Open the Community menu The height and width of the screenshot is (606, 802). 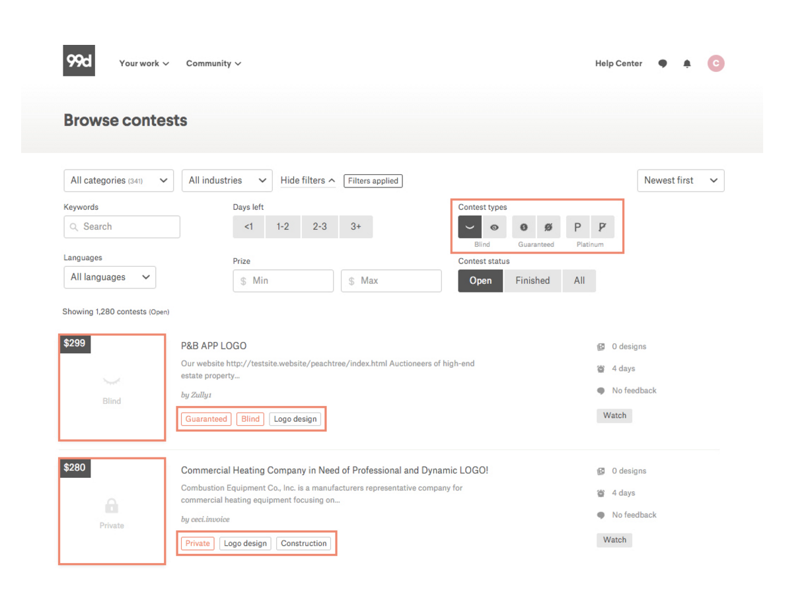point(213,64)
